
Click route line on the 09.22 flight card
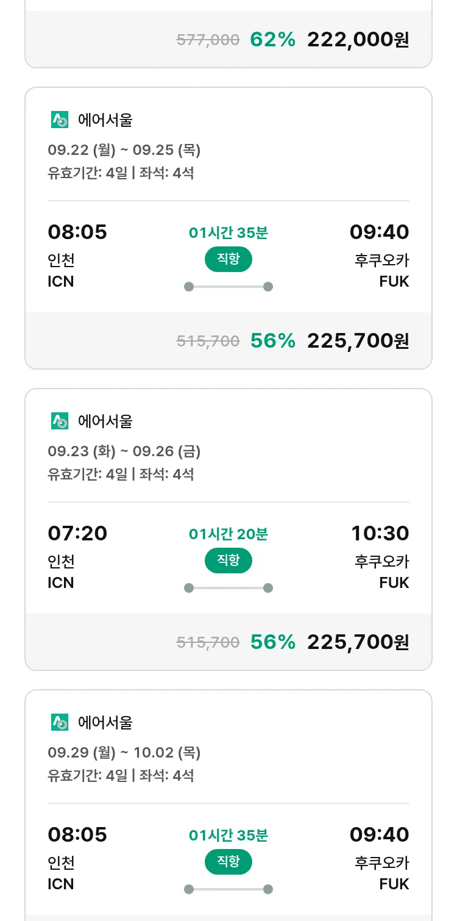tap(228, 287)
